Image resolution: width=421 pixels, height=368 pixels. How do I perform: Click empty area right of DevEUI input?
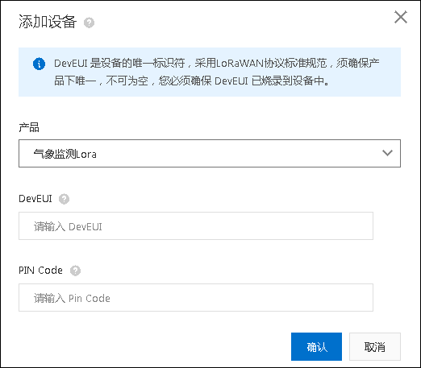pos(386,225)
